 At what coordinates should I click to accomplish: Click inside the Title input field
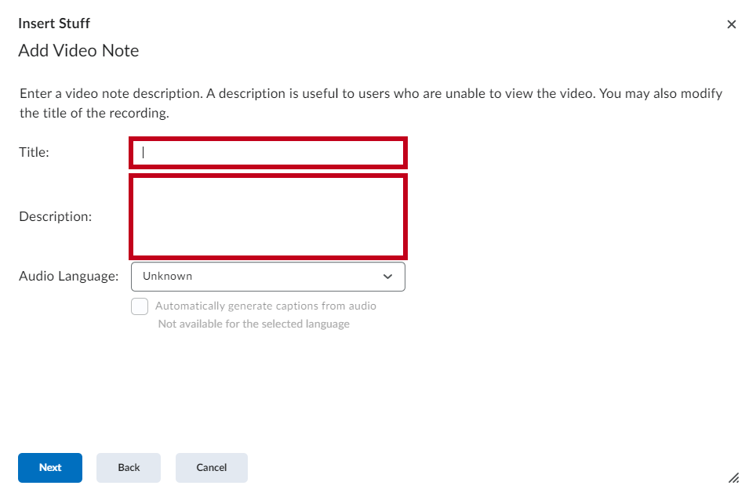[x=268, y=153]
